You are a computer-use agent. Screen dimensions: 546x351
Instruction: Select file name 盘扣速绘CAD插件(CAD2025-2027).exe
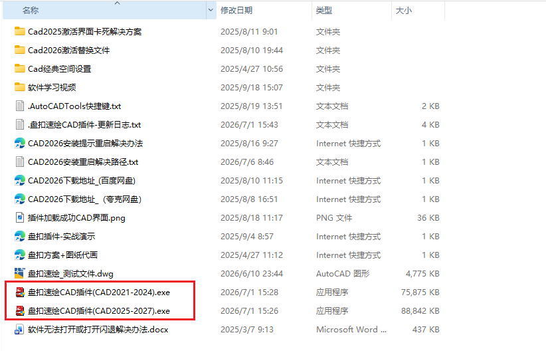(99, 311)
